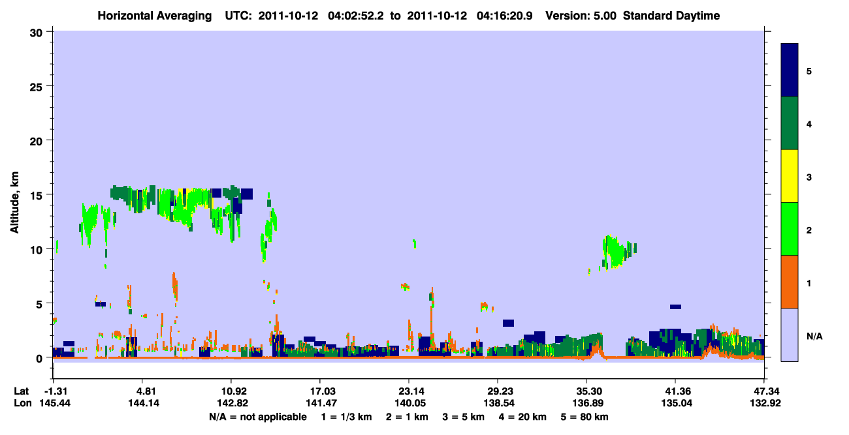Click the dark blue block at 4.7 km altitude
Screen dimensions: 849x435
click(x=675, y=307)
